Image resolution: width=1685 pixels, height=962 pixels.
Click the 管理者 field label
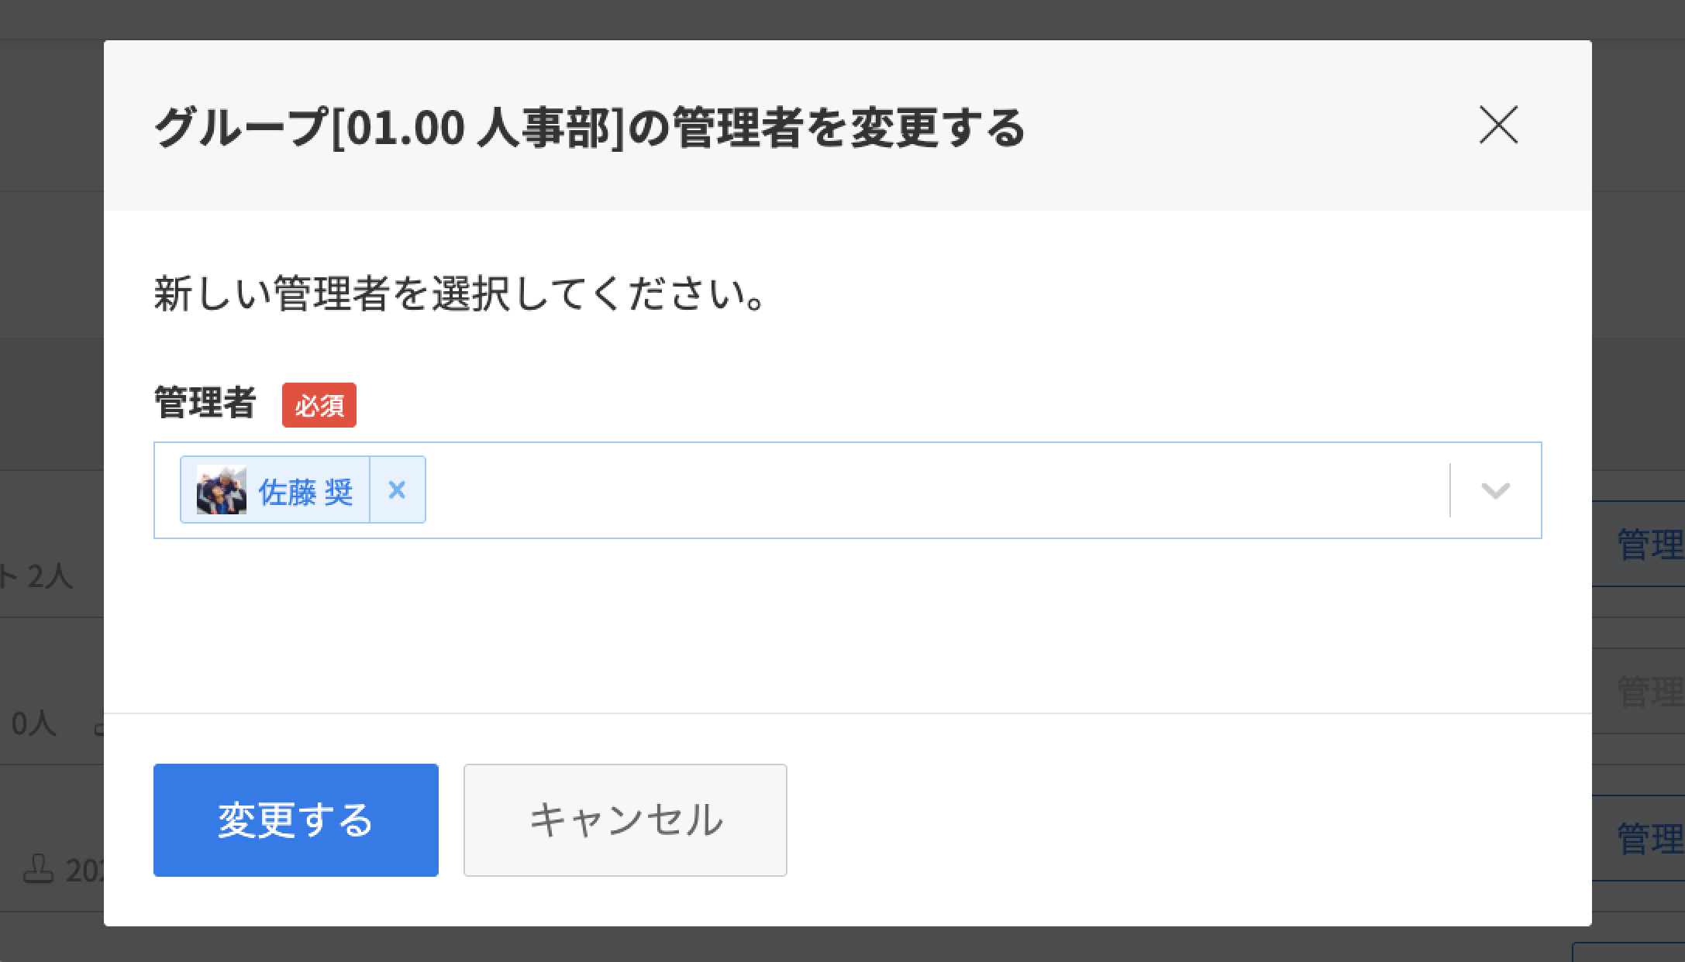(205, 404)
